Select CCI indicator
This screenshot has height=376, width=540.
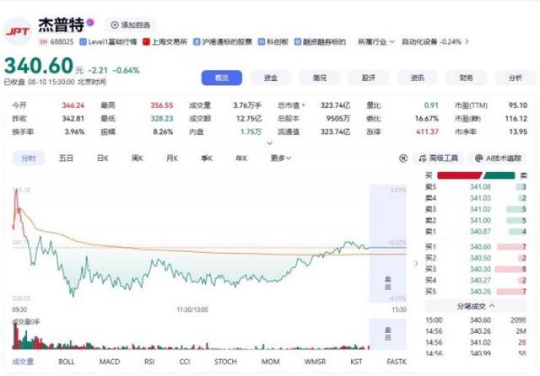[185, 362]
